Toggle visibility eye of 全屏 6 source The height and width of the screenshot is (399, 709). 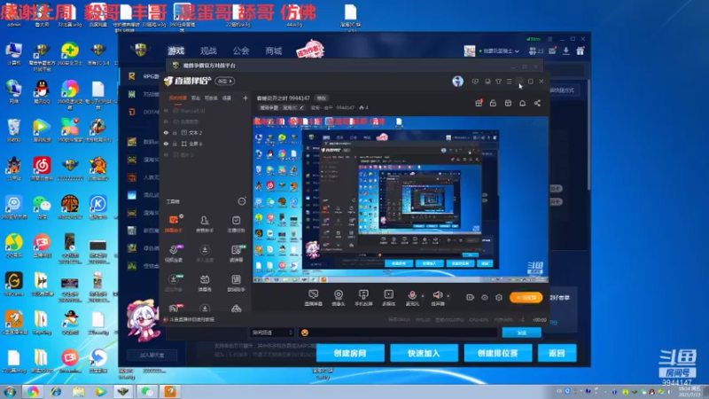point(166,144)
